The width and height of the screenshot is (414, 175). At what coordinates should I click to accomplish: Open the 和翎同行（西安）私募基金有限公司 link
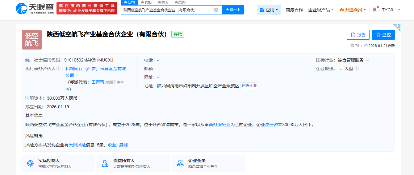(96, 69)
